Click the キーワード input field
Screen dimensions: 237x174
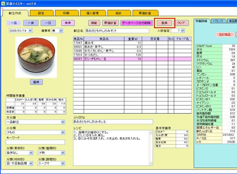pos(36,142)
